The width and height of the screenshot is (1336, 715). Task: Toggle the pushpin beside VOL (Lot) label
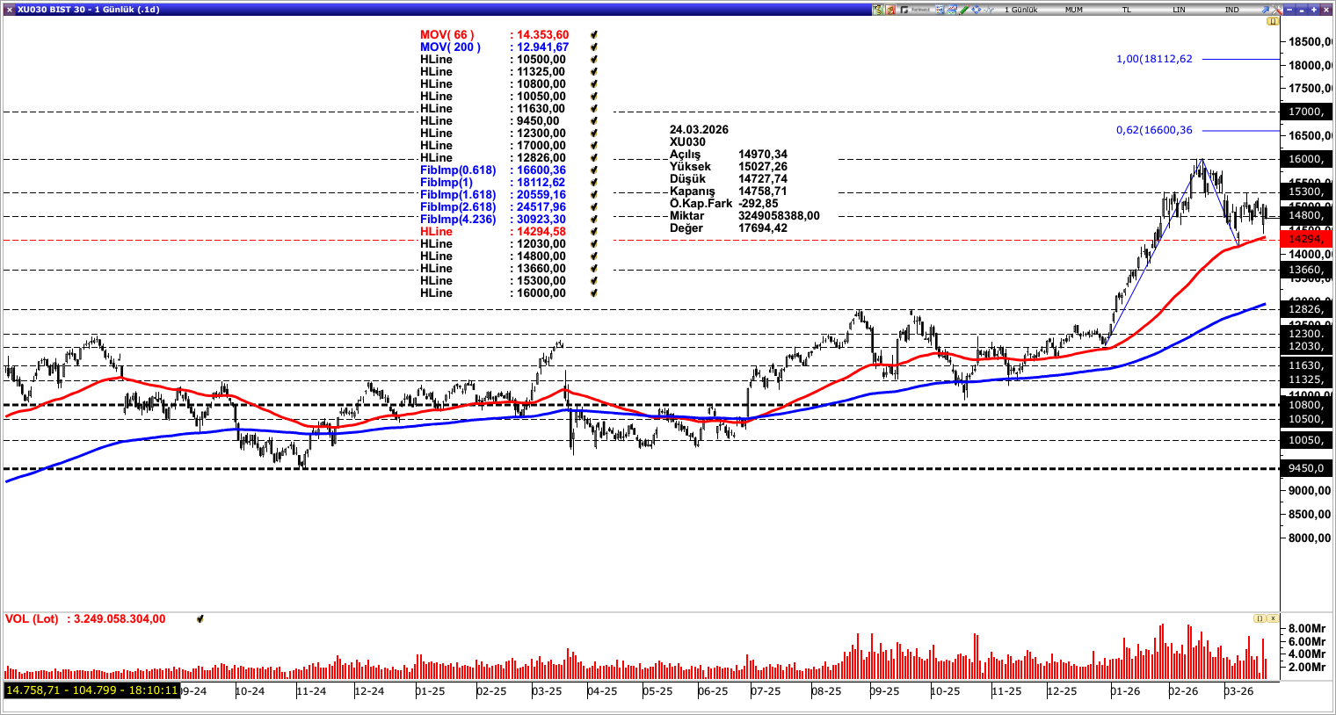point(200,618)
